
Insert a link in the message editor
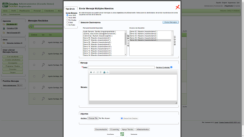click(x=104, y=72)
